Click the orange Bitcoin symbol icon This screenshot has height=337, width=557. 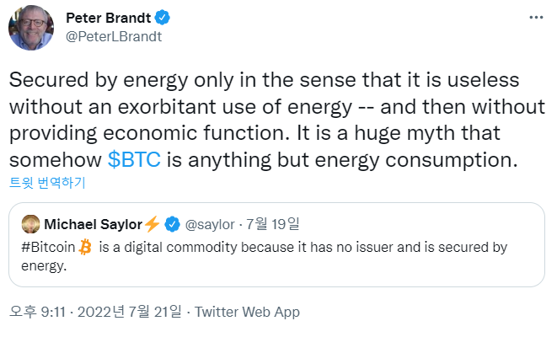[x=85, y=247]
